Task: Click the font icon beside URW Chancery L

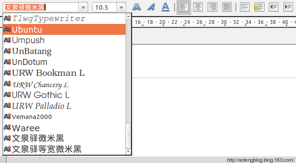Action: (7, 84)
